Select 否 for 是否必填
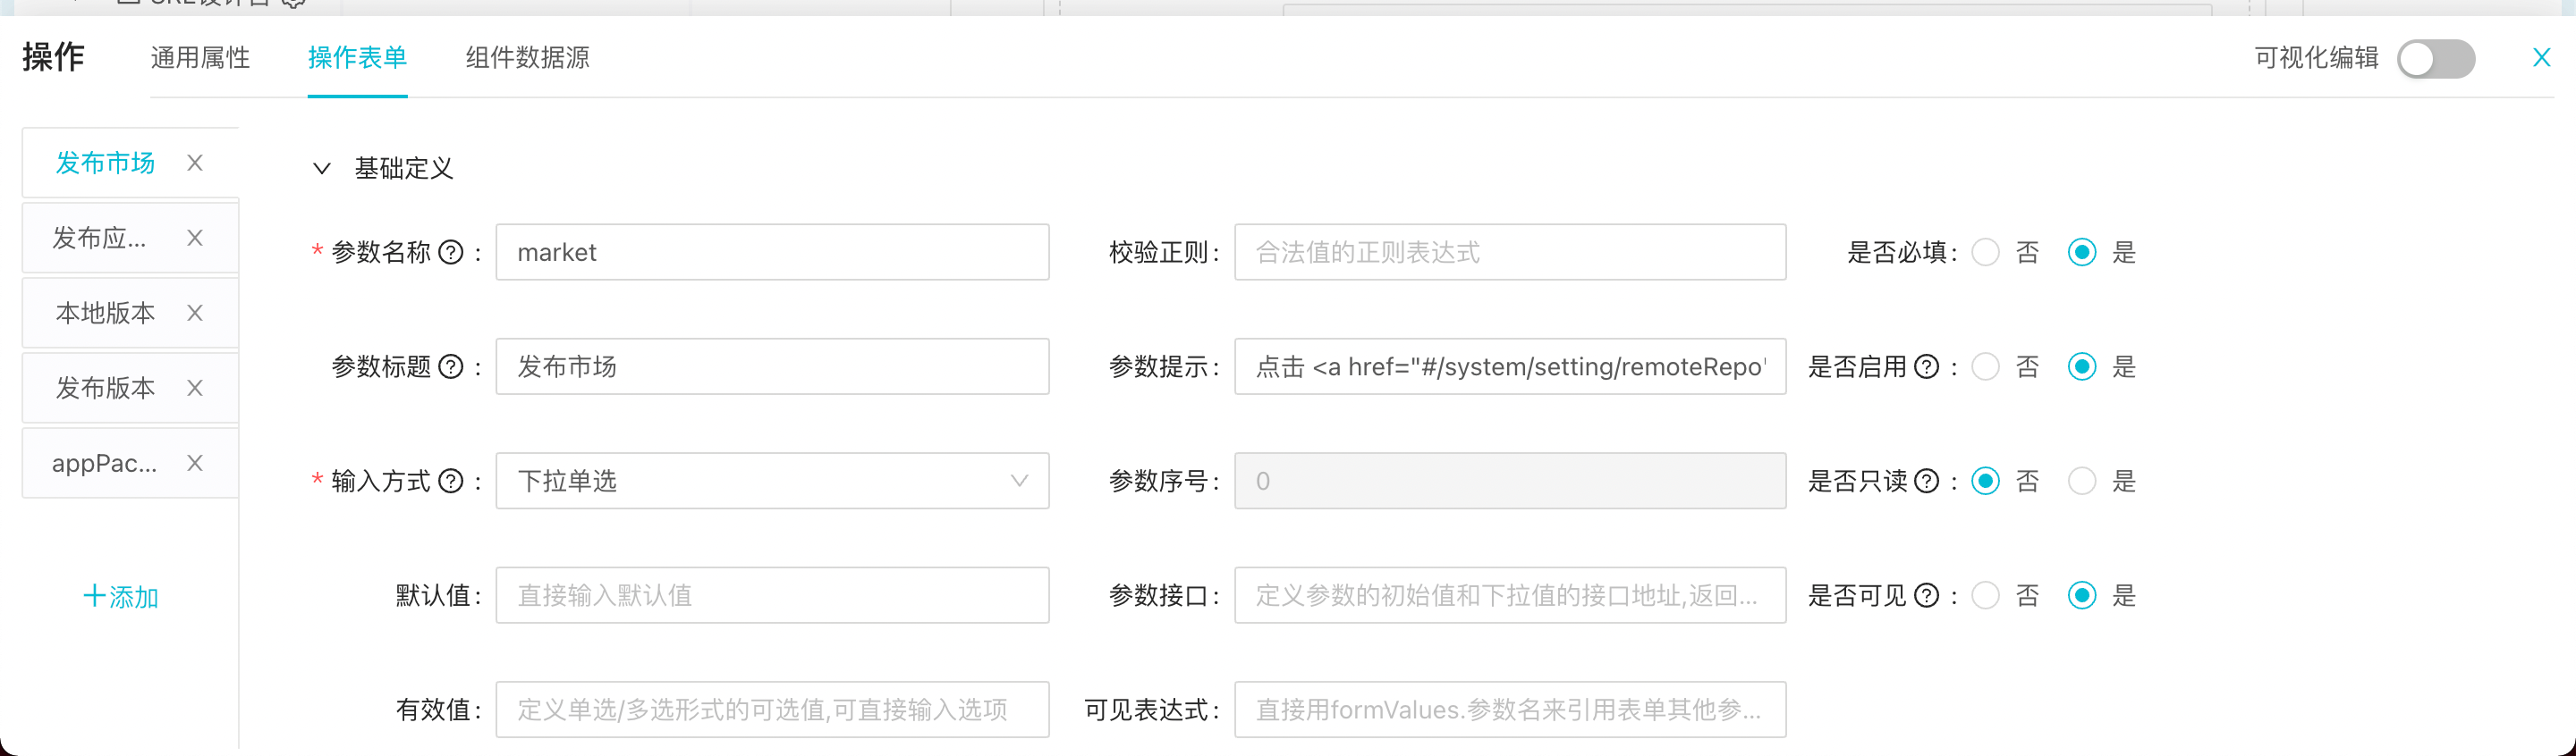 [1985, 253]
